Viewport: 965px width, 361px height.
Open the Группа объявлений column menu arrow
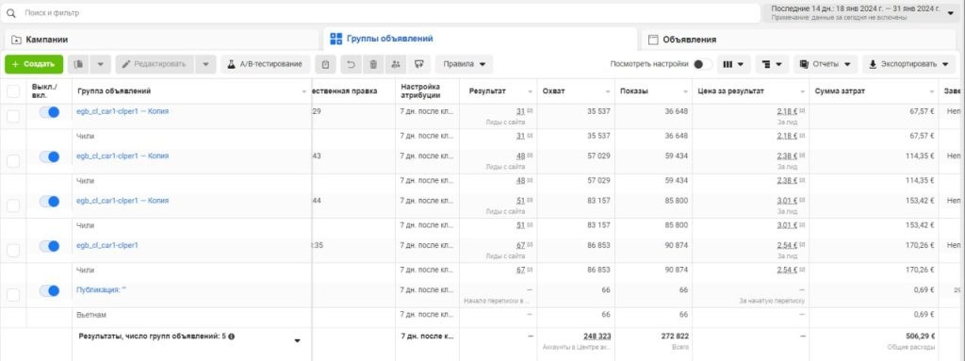pyautogui.click(x=304, y=91)
